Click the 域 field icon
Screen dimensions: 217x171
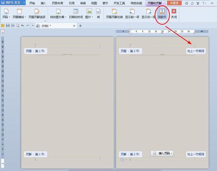coord(98,12)
